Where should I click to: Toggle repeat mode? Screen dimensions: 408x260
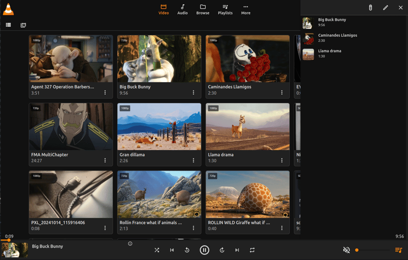(252, 250)
